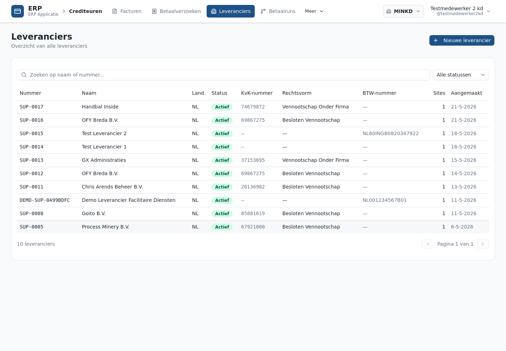Click date 13-5-2026
Viewport: 506px width, 351px height.
[x=464, y=187]
